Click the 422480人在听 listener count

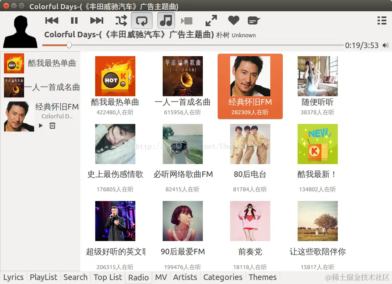pyautogui.click(x=115, y=112)
